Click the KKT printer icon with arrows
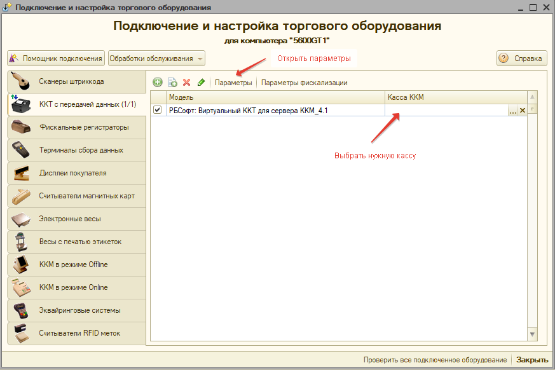 click(20, 104)
